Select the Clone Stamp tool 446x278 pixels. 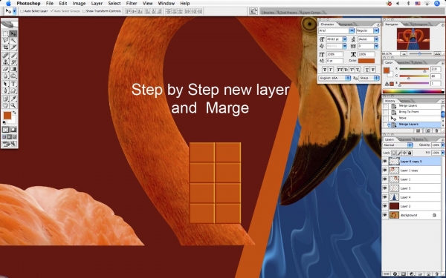pyautogui.click(x=5, y=62)
